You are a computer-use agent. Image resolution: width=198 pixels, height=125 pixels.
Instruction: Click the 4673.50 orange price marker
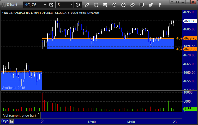coord(190,49)
